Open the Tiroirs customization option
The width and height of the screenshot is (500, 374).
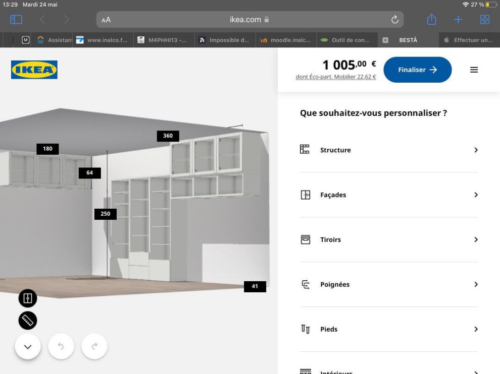point(389,240)
